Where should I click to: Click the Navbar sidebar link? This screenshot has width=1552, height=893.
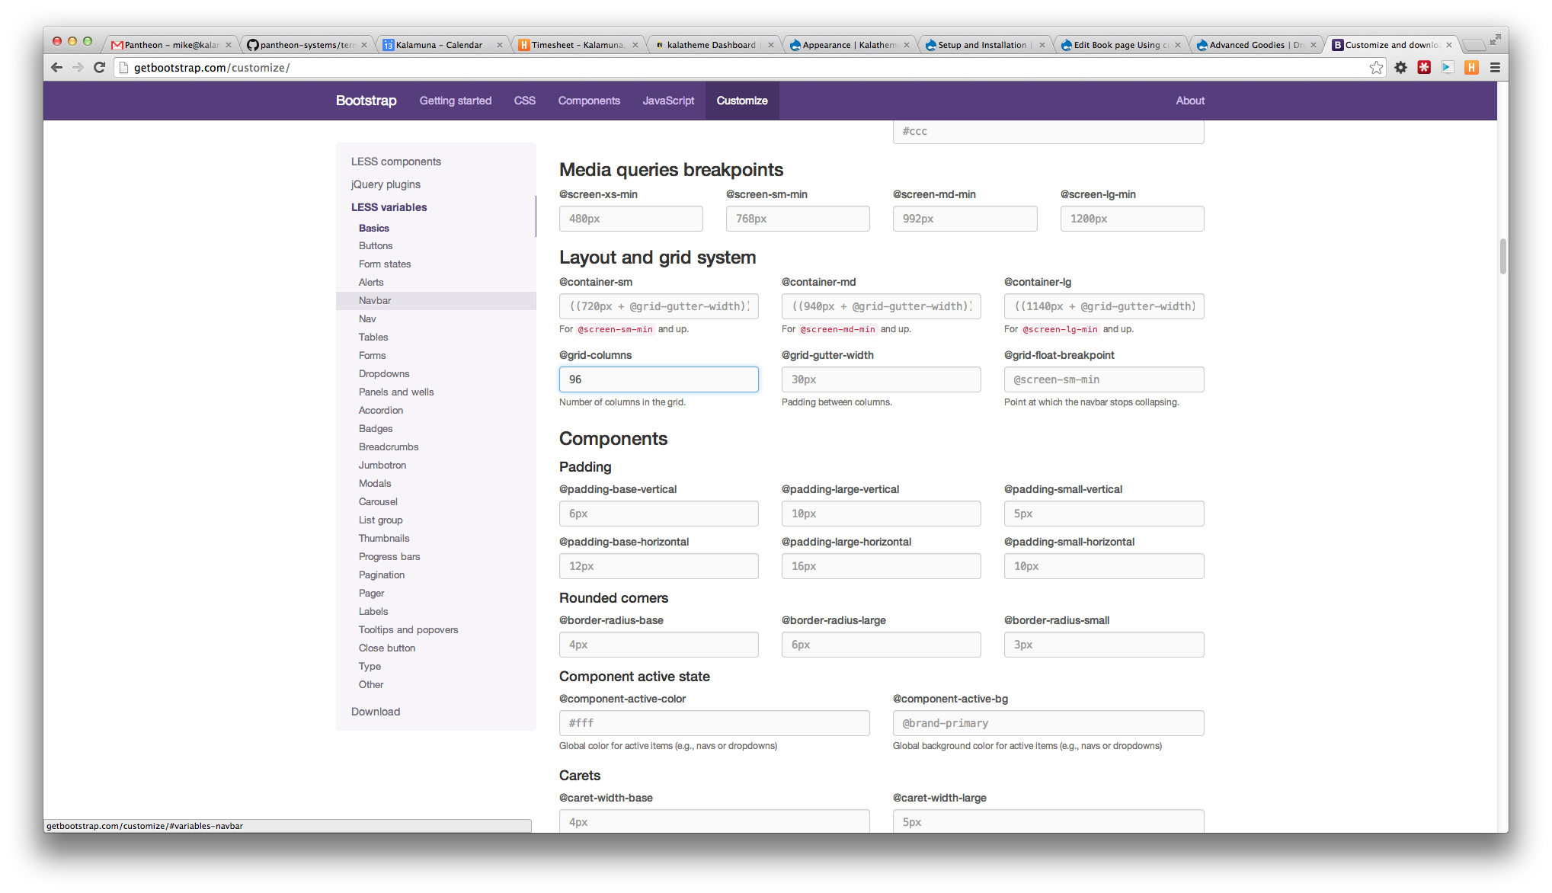pos(374,300)
